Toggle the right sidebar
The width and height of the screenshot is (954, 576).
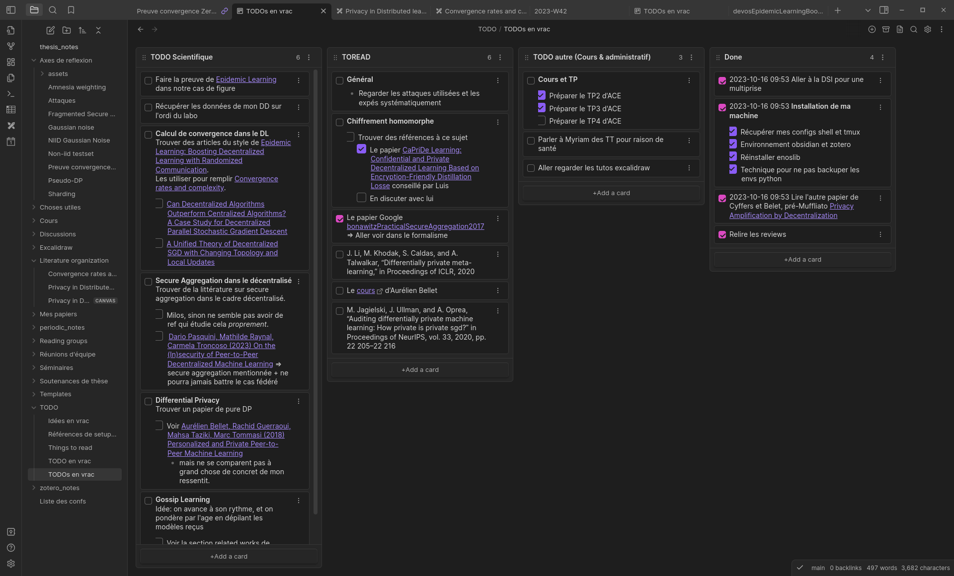(884, 10)
